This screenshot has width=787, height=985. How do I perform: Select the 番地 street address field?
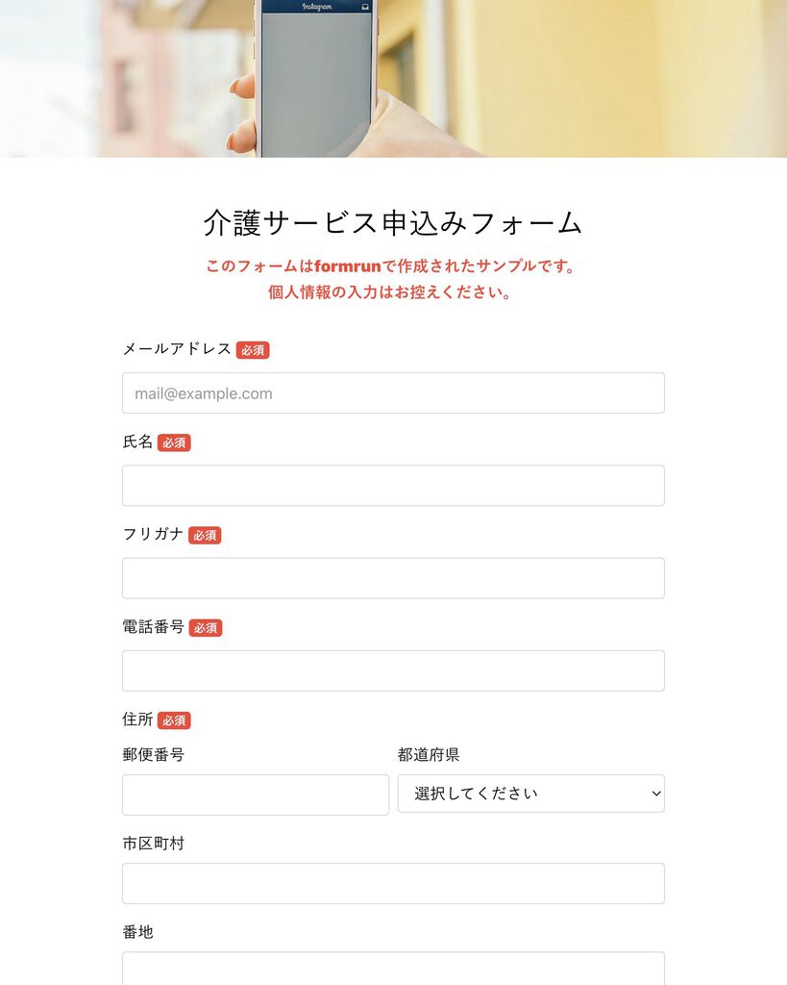pyautogui.click(x=393, y=969)
